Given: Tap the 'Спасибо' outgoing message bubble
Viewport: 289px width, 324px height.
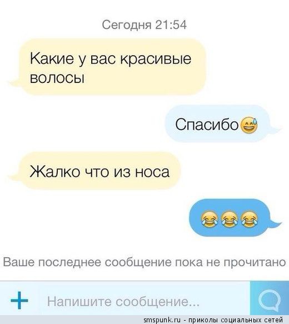Looking at the screenshot, I should coord(223,124).
